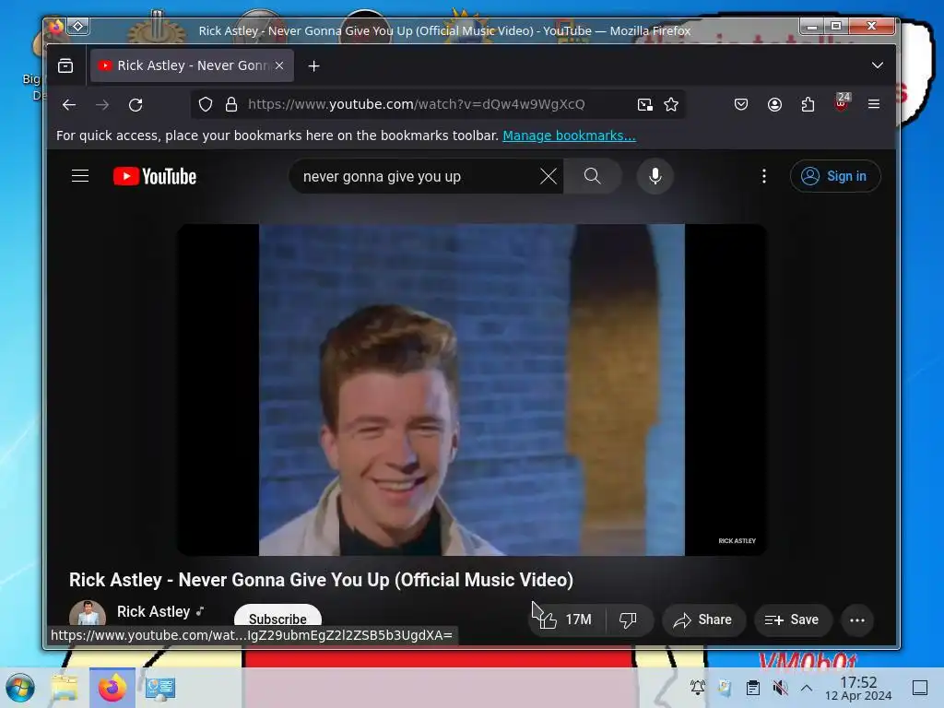Go to YouTube home via logo
Screen dimensions: 944x708
point(155,176)
